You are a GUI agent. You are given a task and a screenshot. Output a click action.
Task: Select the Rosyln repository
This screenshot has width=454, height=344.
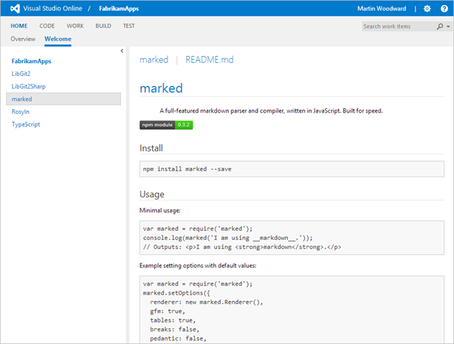[20, 112]
